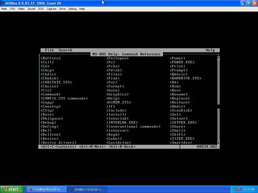
Task: Open the Windows Start menu
Action: 12,189
